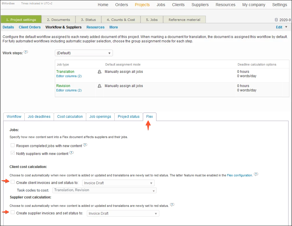Expand the arrow next to Edit
292x226 pixels.
click(286, 27)
